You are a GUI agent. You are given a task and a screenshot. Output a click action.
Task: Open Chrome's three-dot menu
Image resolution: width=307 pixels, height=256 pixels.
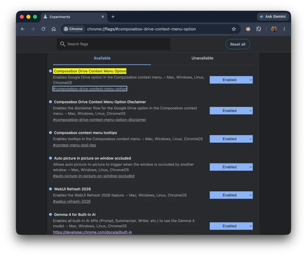[284, 29]
